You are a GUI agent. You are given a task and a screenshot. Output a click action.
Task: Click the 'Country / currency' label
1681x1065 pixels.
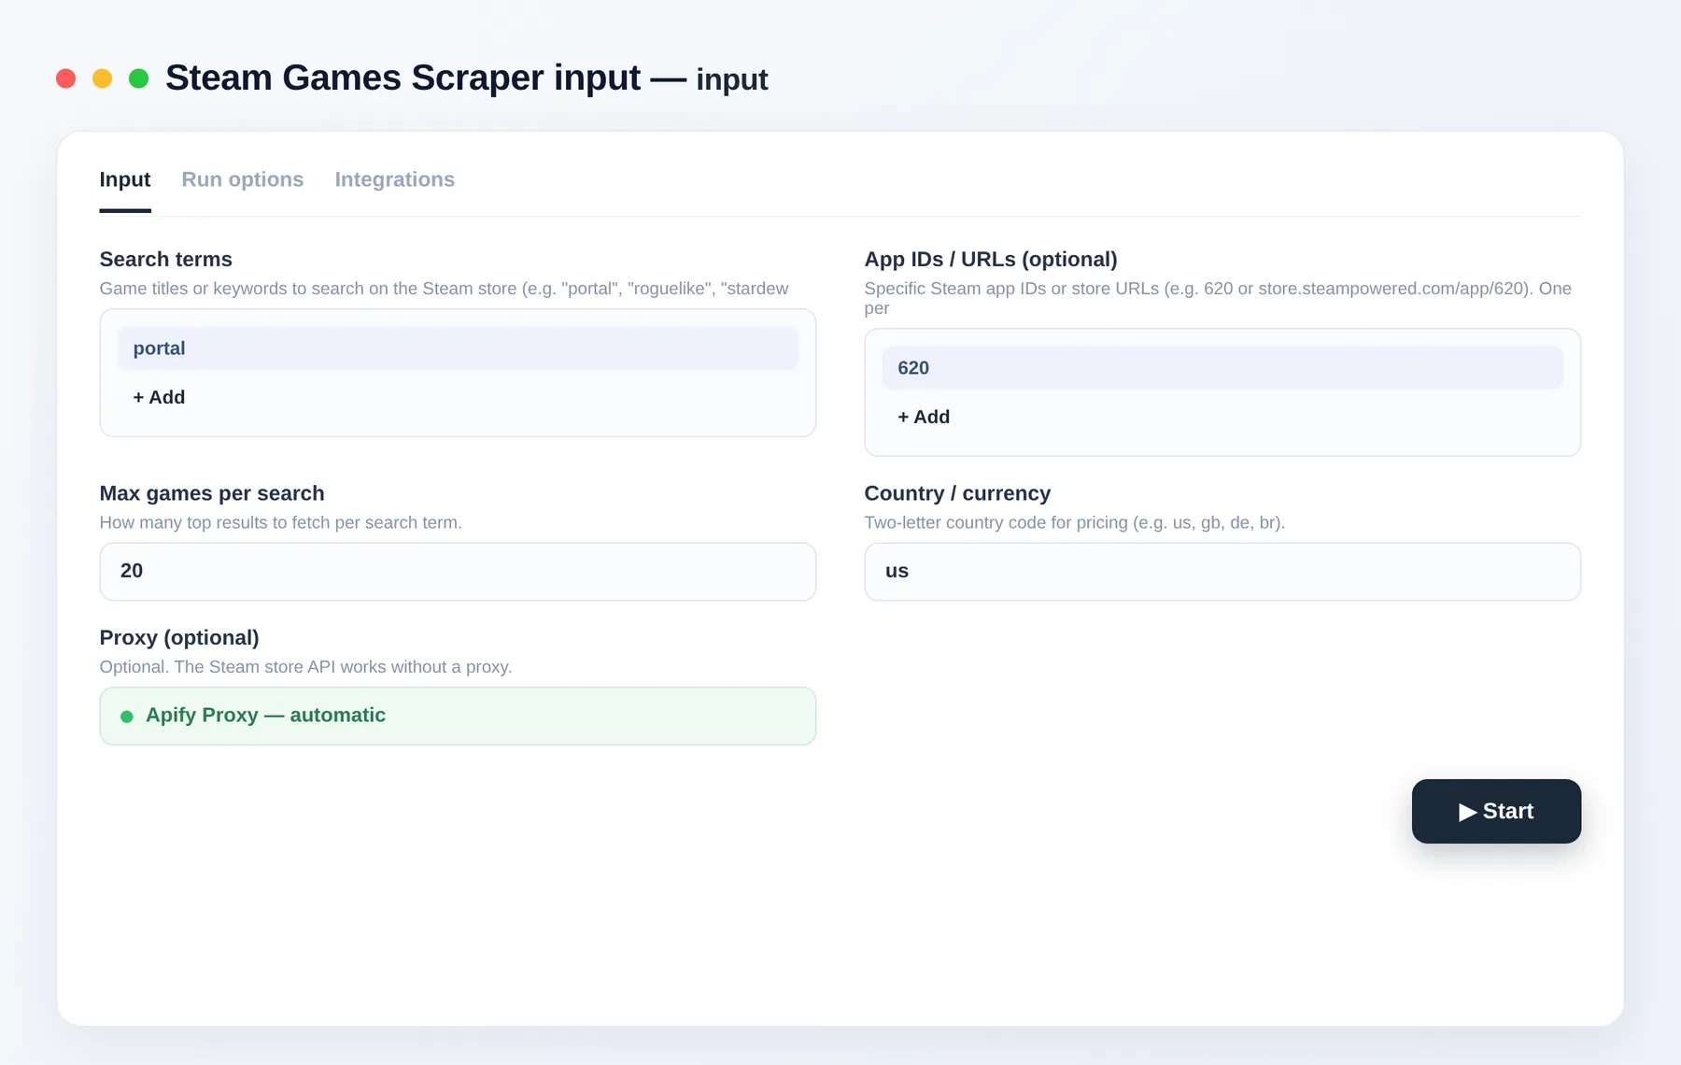click(x=957, y=493)
